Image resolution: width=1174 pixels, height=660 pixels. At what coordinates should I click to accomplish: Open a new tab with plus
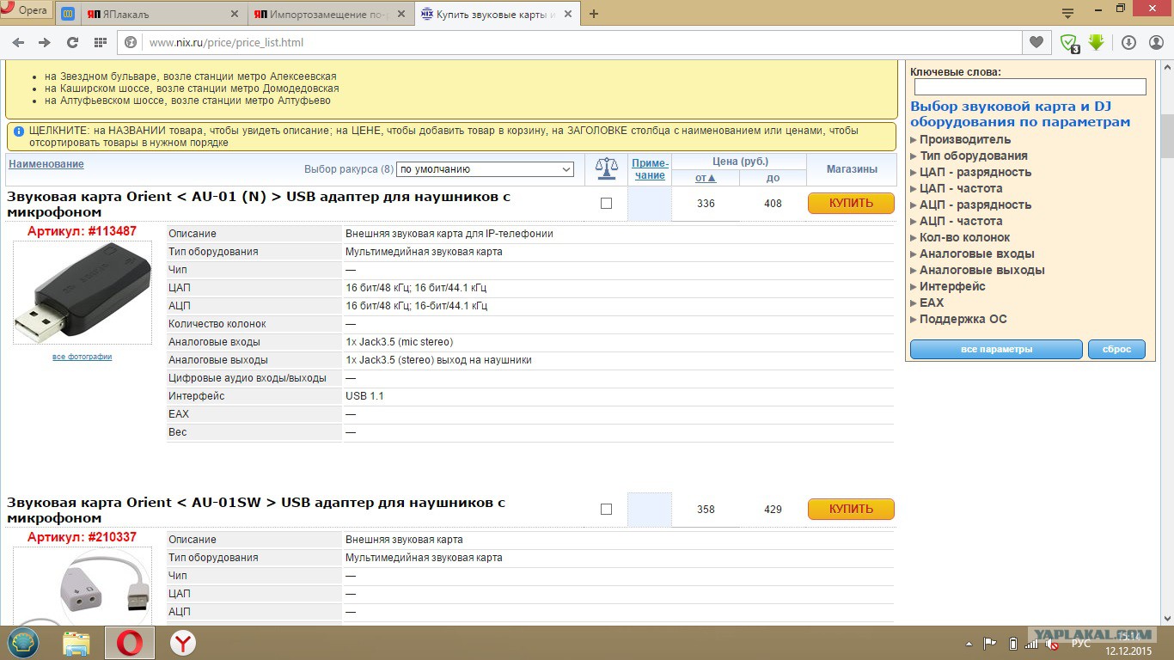pos(593,14)
